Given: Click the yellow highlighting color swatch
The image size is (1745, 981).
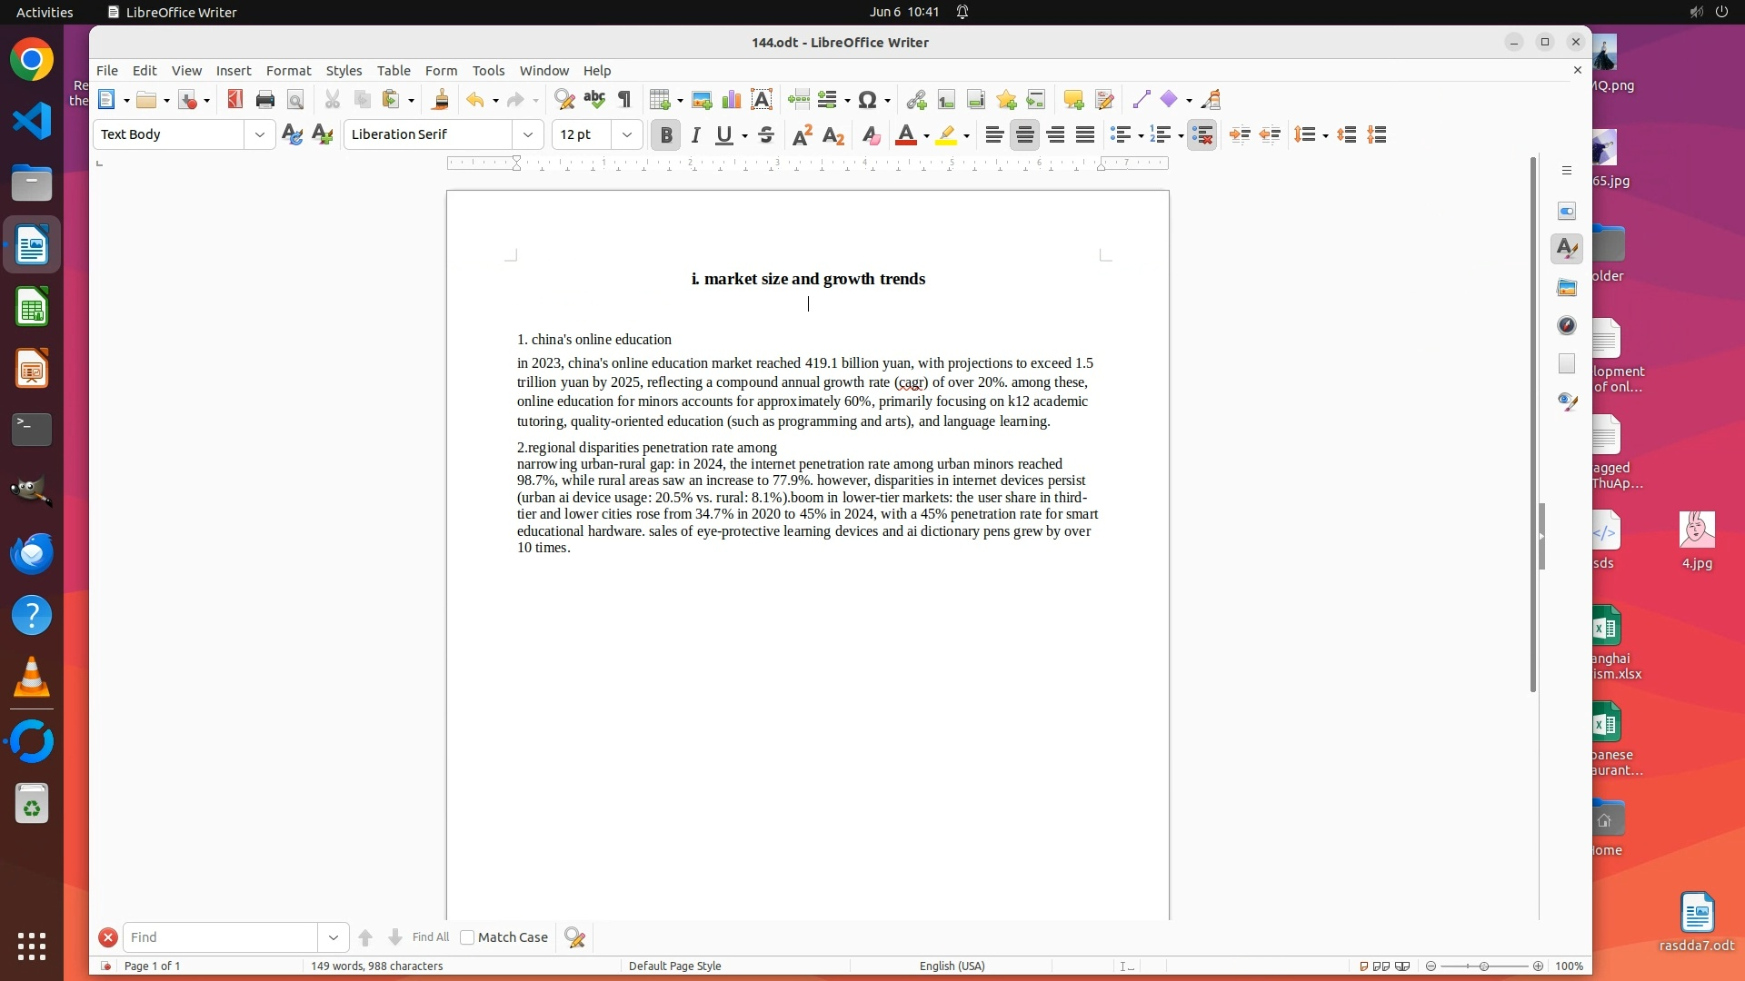Looking at the screenshot, I should [946, 135].
